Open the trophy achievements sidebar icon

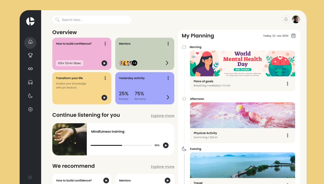pos(30,55)
